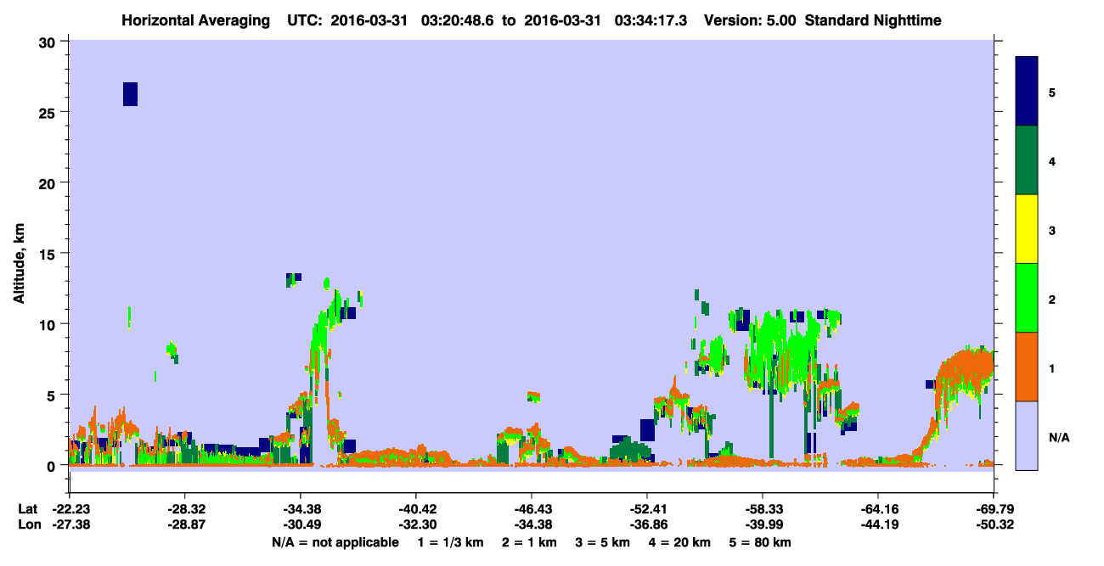Click start time '03:20:48.6' in title
The image size is (1104, 566).
pyautogui.click(x=459, y=20)
